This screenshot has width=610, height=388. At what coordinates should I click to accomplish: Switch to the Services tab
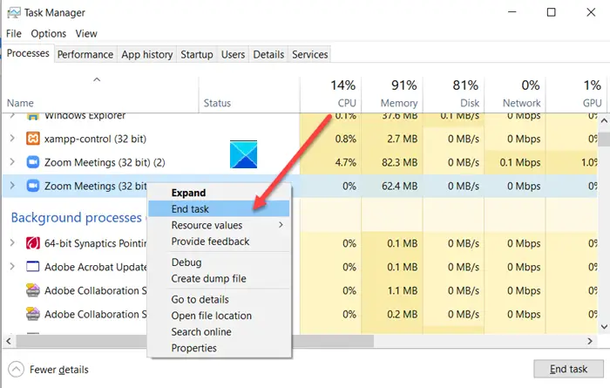pos(310,54)
